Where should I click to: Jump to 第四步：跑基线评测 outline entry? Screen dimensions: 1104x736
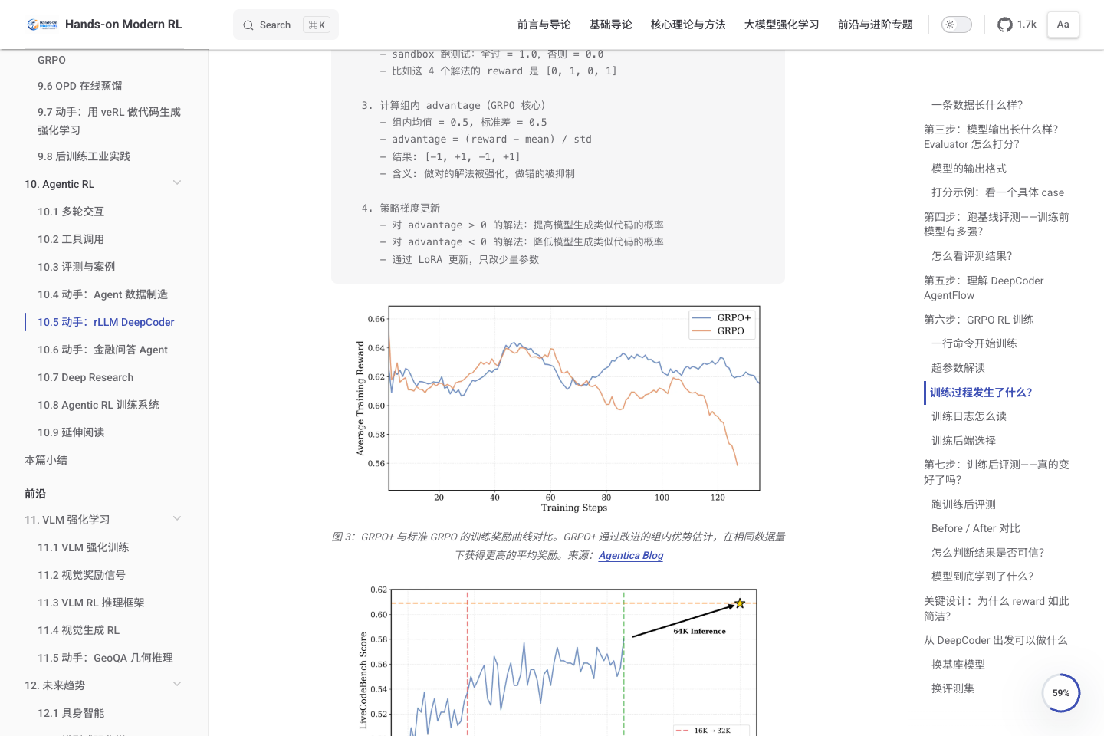click(x=996, y=224)
